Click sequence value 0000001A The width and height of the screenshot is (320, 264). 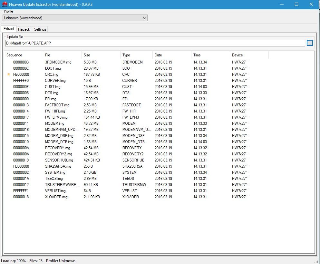(x=21, y=179)
